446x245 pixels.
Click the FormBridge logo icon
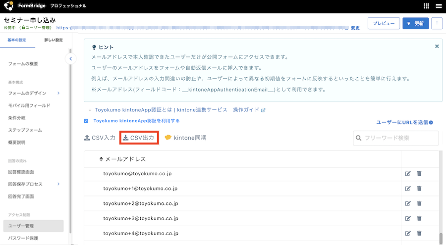point(9,6)
